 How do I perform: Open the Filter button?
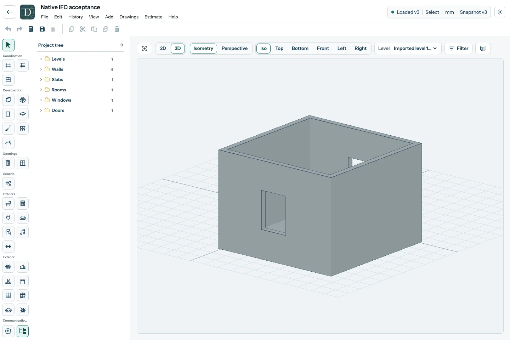(459, 49)
